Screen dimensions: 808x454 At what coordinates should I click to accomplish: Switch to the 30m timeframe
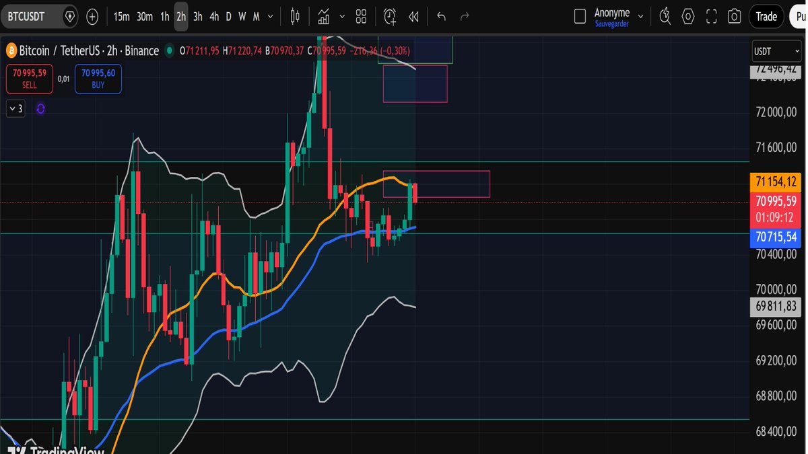click(145, 17)
